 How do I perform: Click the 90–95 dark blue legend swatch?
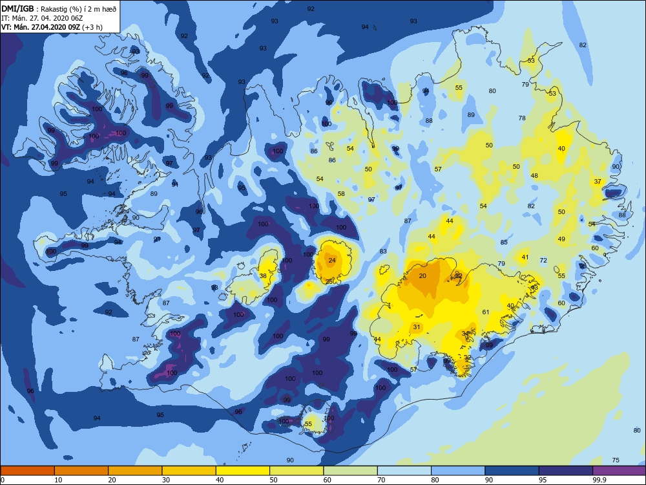(x=512, y=471)
